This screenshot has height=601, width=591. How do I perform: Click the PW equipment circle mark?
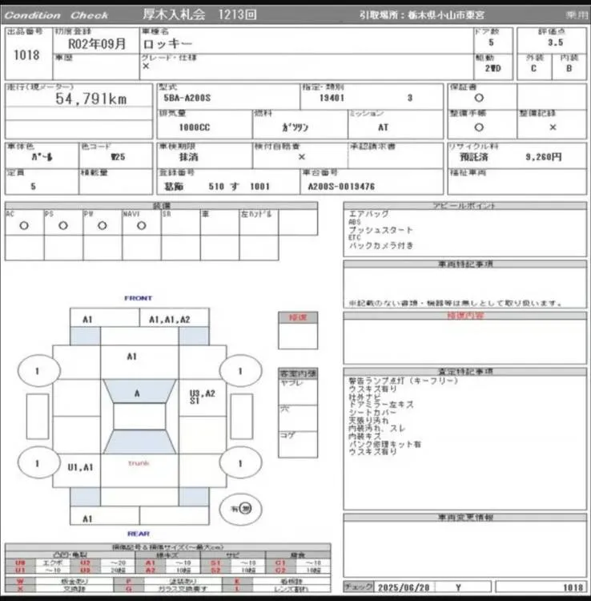102,226
